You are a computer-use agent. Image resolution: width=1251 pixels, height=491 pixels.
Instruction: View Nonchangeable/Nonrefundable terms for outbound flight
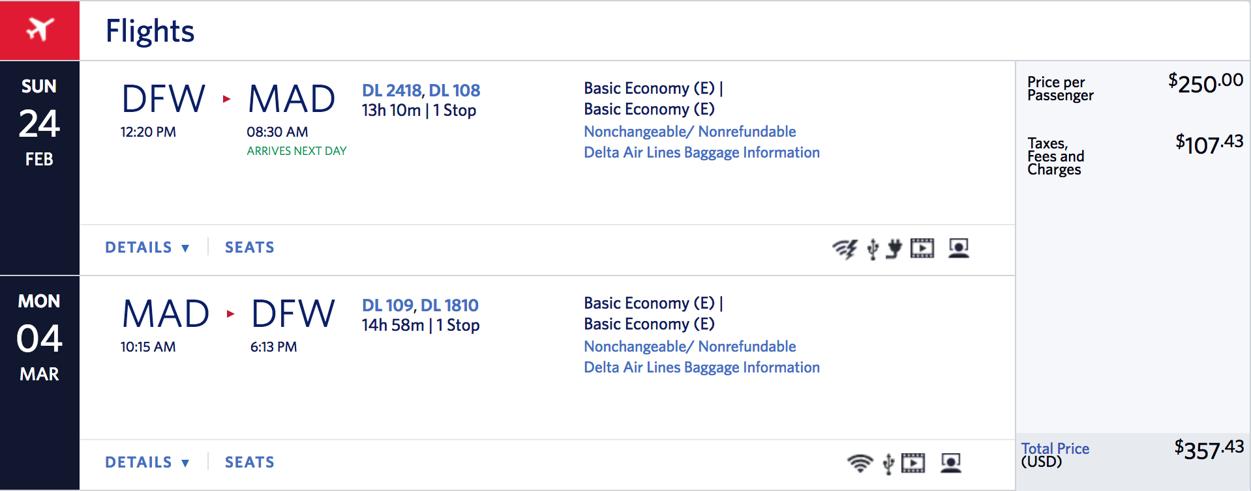[x=689, y=132]
